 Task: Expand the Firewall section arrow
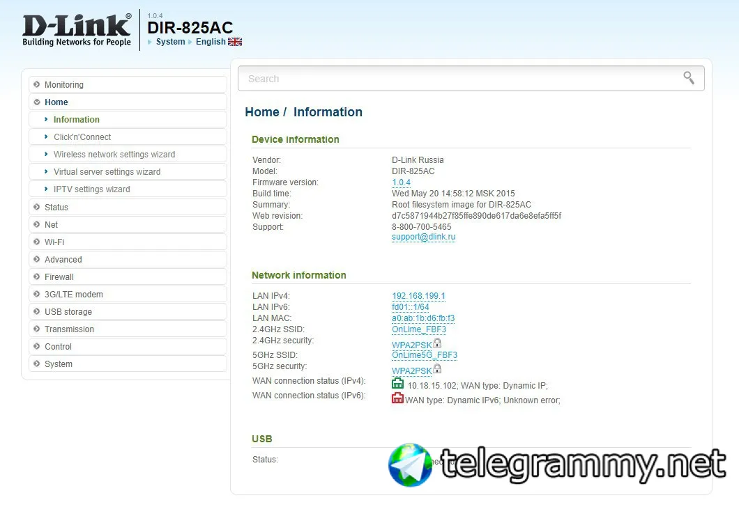pos(37,276)
